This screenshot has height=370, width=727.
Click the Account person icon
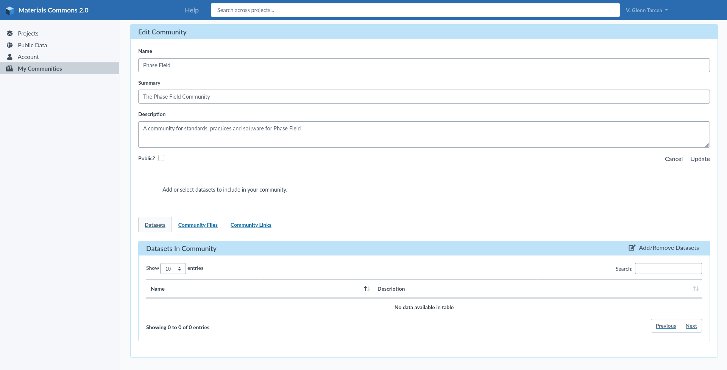tap(10, 57)
